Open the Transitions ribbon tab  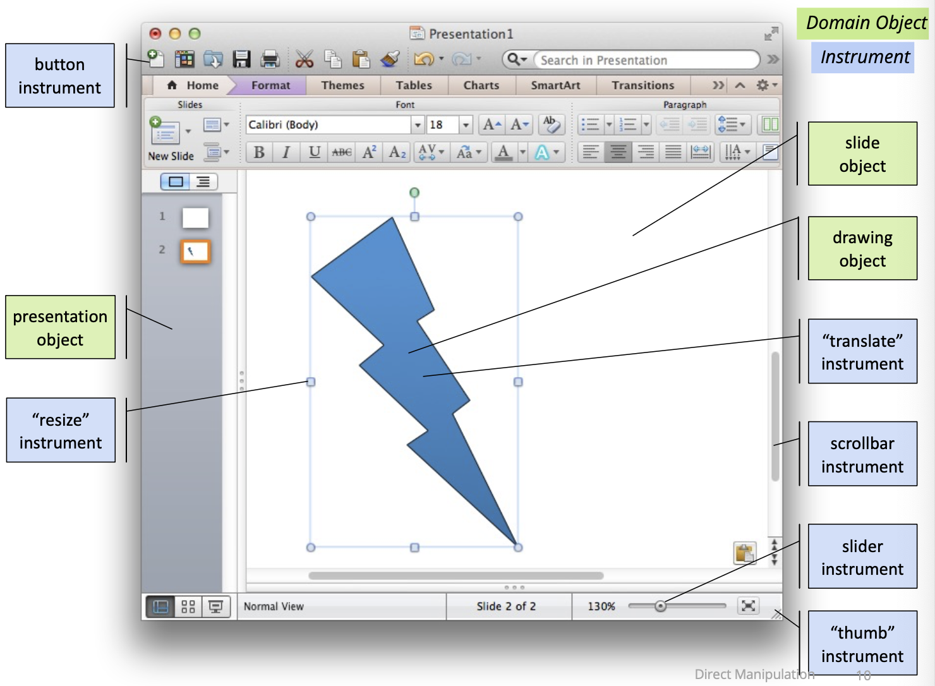(x=642, y=85)
